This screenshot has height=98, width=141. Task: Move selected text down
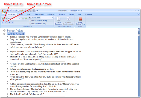pos(6,23)
